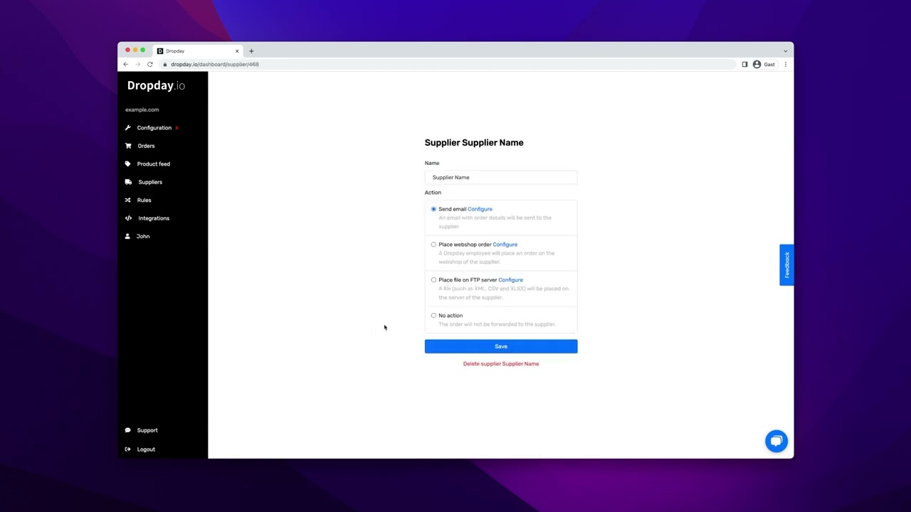Viewport: 911px width, 512px height.
Task: Configure the Place file on FTP server action
Action: click(510, 279)
